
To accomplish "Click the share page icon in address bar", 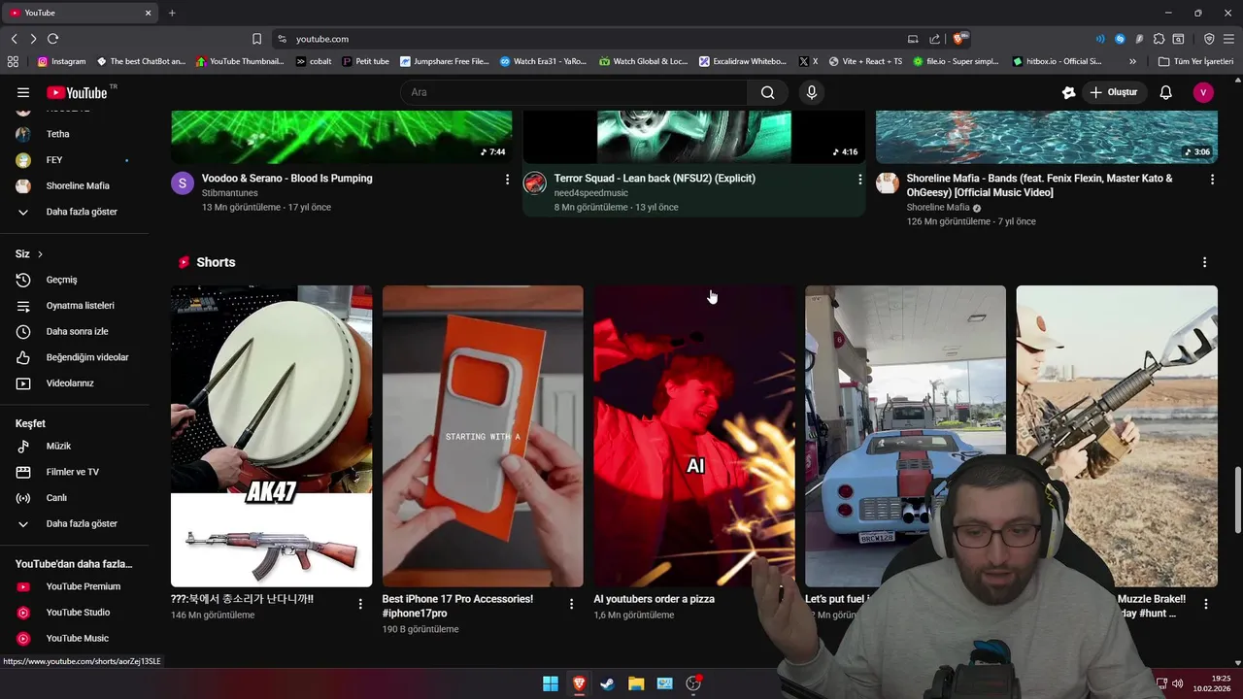I will click(934, 39).
